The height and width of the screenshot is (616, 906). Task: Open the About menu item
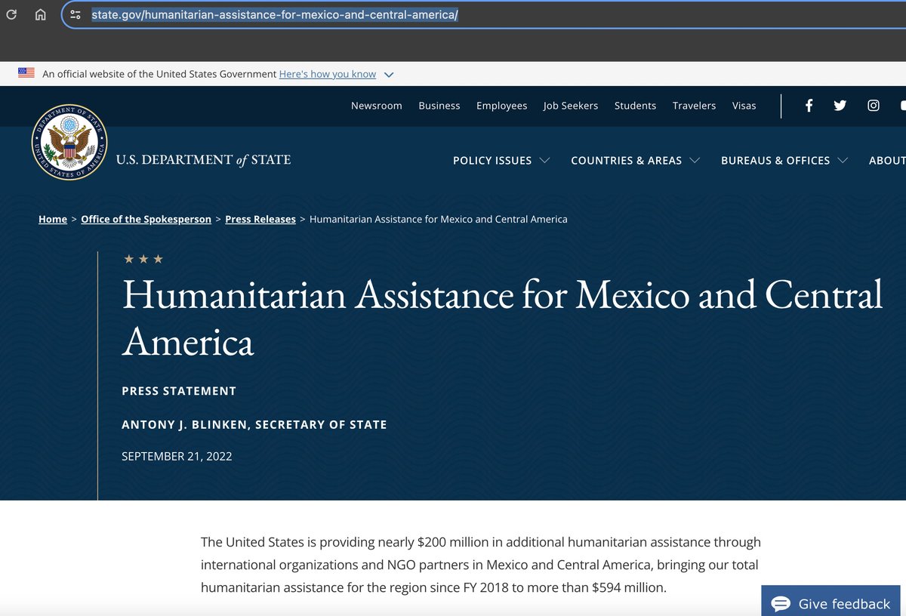(887, 160)
